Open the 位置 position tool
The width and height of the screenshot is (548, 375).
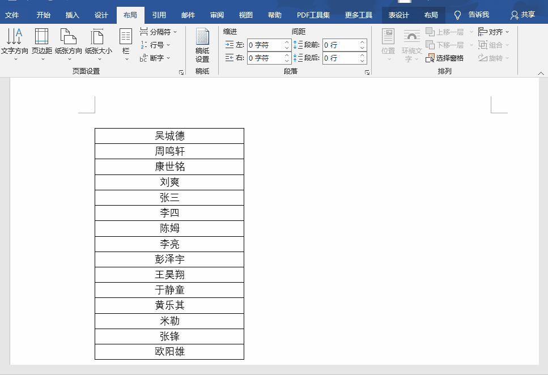(388, 44)
